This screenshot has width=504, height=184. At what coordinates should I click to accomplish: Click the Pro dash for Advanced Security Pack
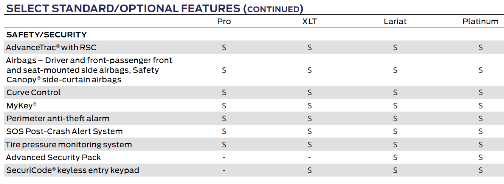point(224,158)
